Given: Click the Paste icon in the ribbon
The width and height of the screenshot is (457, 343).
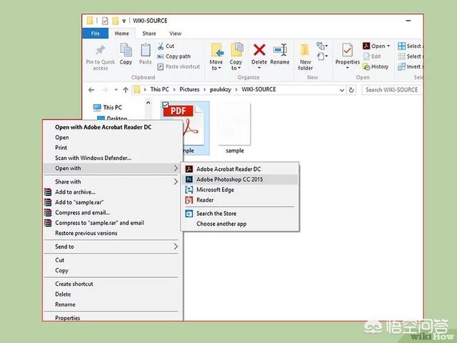Looking at the screenshot, I should pos(146,50).
